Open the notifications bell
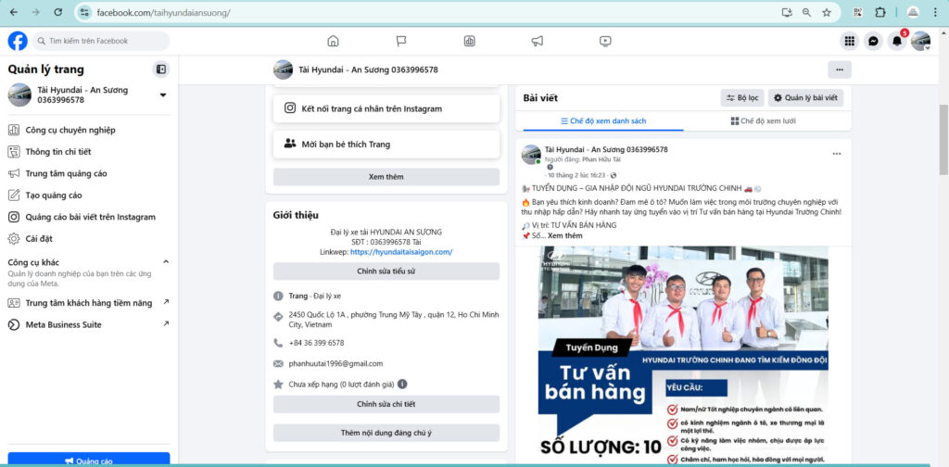949x467 pixels. point(896,41)
